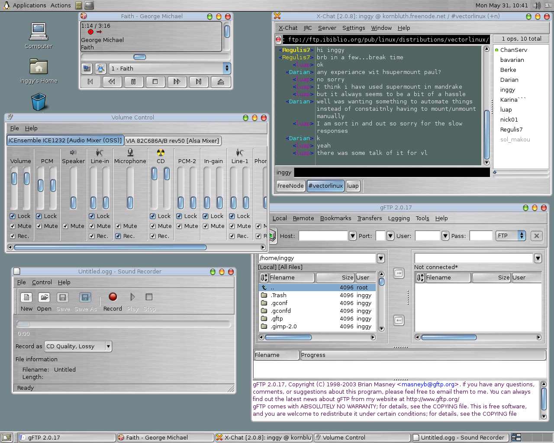Image resolution: width=554 pixels, height=443 pixels.
Task: Skip to next track in music player
Action: tap(199, 81)
